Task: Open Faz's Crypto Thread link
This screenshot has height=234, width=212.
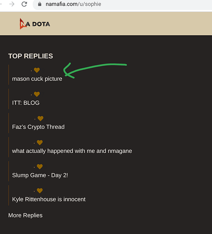Action: tap(38, 127)
